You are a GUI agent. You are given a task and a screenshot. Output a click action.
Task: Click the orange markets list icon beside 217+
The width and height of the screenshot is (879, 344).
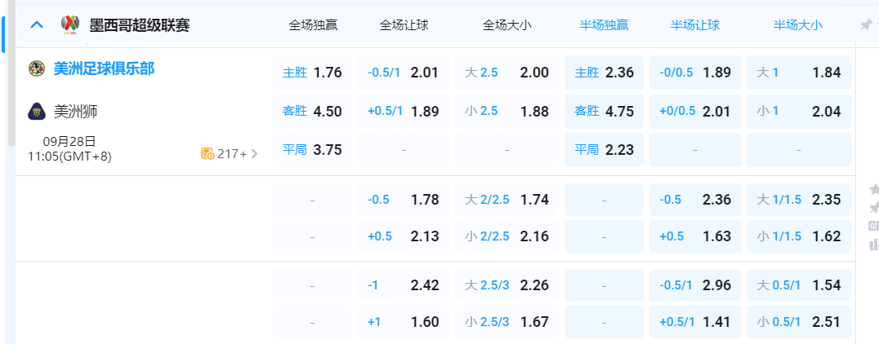click(x=207, y=153)
